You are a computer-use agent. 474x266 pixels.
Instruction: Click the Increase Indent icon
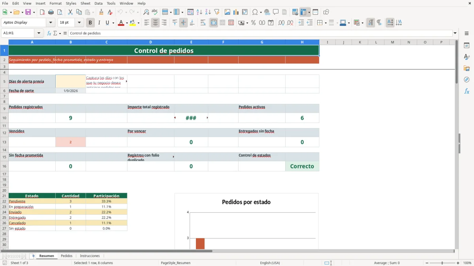coord(301,23)
